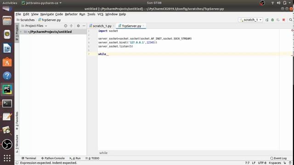Open the Event Log
Viewport: 294px width, 165px height.
(x=278, y=158)
